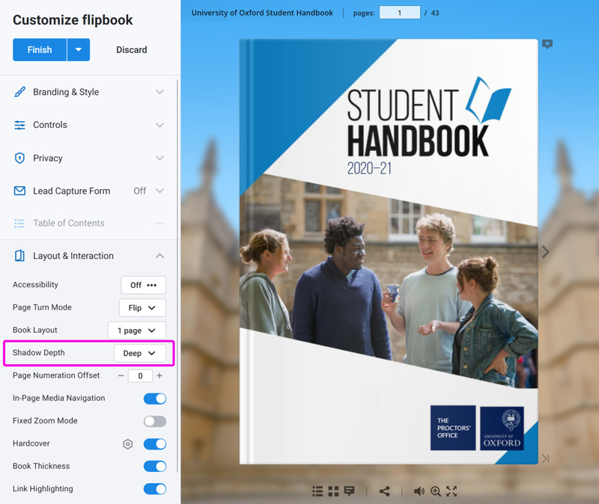Click the Discard button

[132, 50]
